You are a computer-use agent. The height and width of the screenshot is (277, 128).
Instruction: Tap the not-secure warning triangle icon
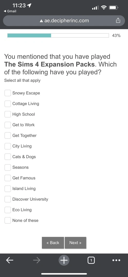[x=41, y=21]
